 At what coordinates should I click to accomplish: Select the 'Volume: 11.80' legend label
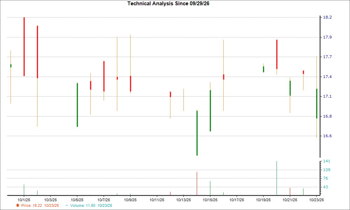point(83,205)
